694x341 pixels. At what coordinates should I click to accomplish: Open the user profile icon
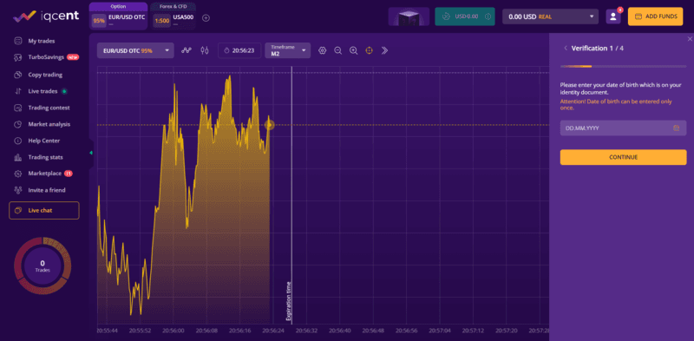(x=613, y=16)
